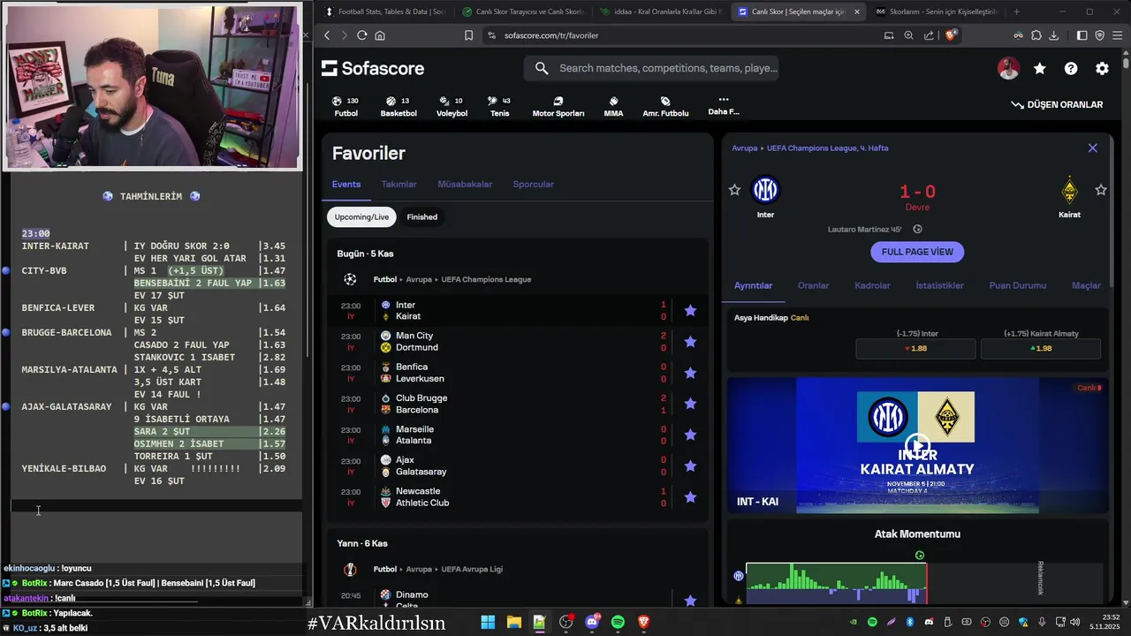
Task: Unfavorite the Ajax vs Galatasaray star
Action: tap(690, 466)
